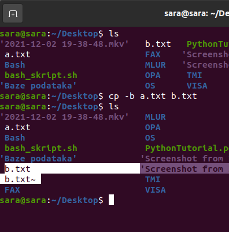
Task: Click a.txt in first ls output
Action: 17,54
